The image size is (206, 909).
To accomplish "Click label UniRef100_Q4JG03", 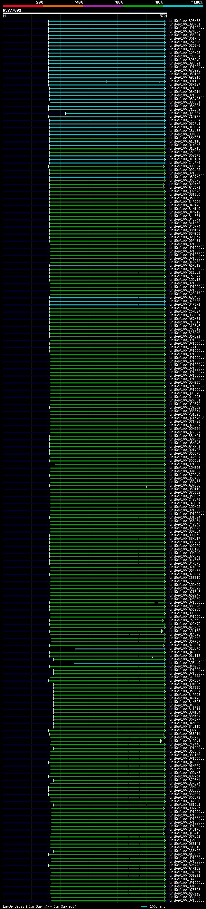I will (x=184, y=397).
